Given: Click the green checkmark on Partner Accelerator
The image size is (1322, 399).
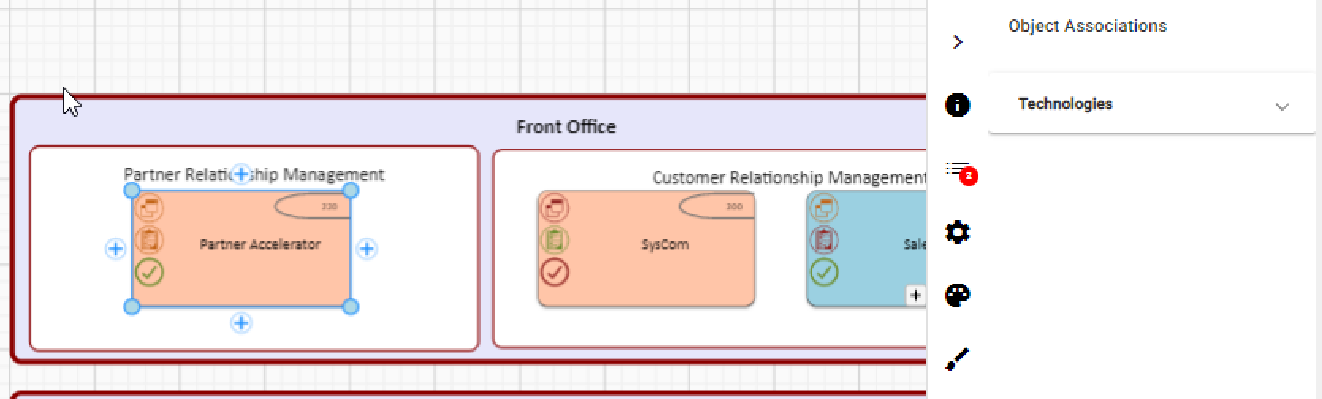Looking at the screenshot, I should [x=149, y=273].
